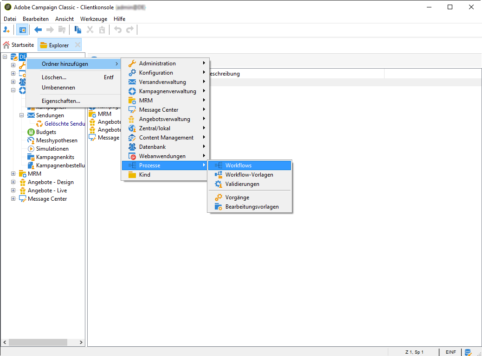This screenshot has width=482, height=356.
Task: Click the database icon in status bar
Action: (468, 352)
